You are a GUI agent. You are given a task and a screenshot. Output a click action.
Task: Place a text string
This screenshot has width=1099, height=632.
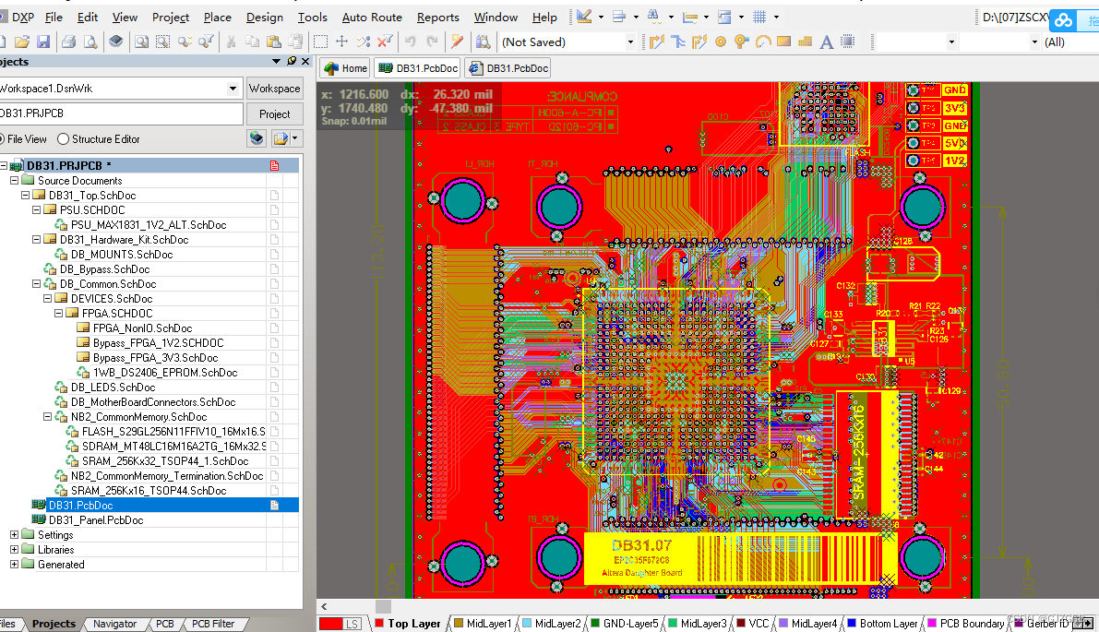pos(827,42)
